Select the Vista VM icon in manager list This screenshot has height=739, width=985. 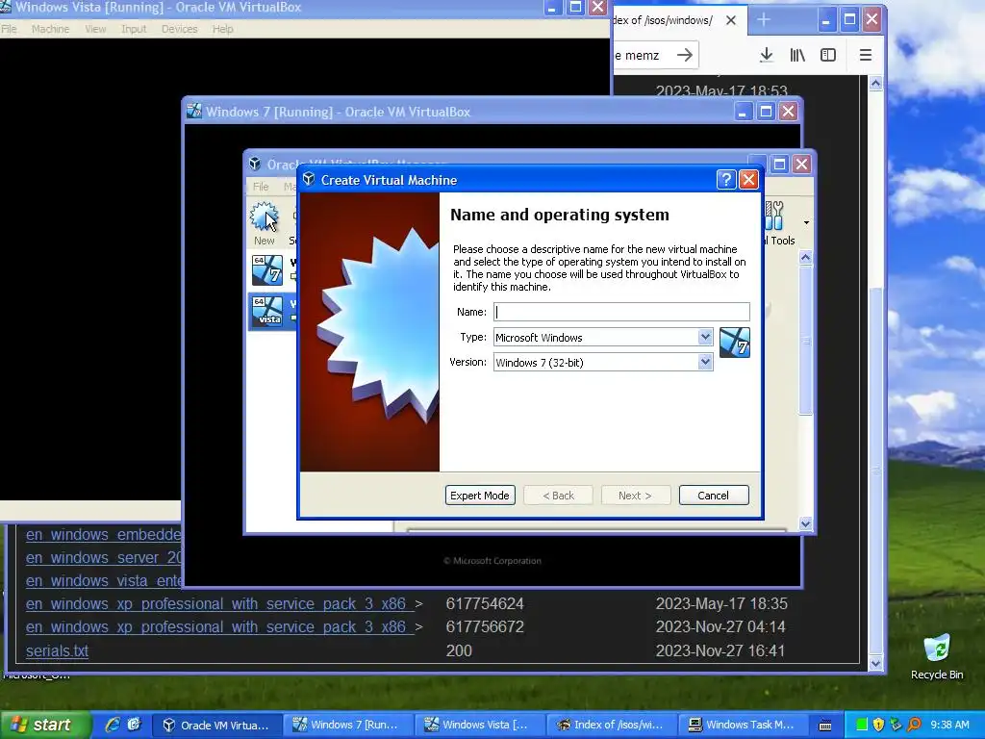(x=267, y=311)
